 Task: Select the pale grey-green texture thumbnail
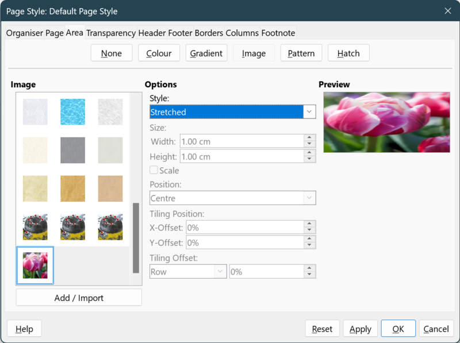click(110, 150)
